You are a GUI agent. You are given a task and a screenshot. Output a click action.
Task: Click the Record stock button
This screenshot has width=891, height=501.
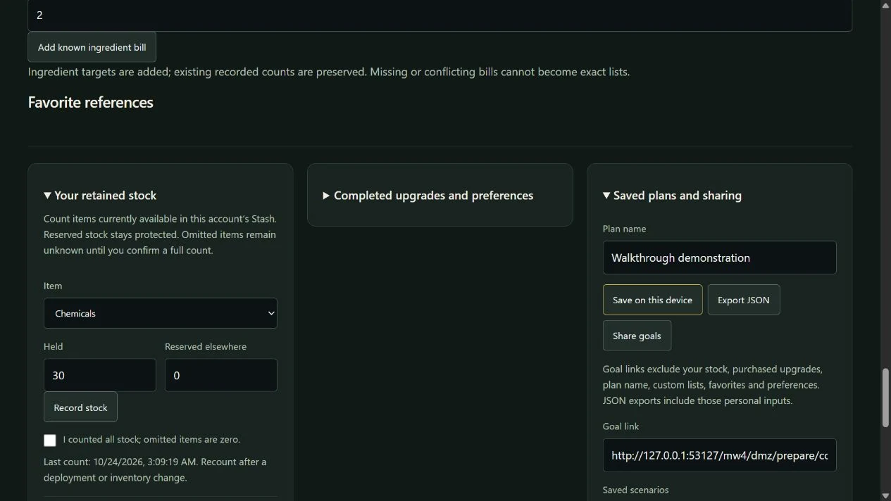point(80,407)
